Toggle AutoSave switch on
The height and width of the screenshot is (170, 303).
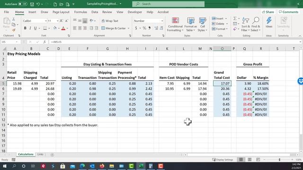(22, 4)
